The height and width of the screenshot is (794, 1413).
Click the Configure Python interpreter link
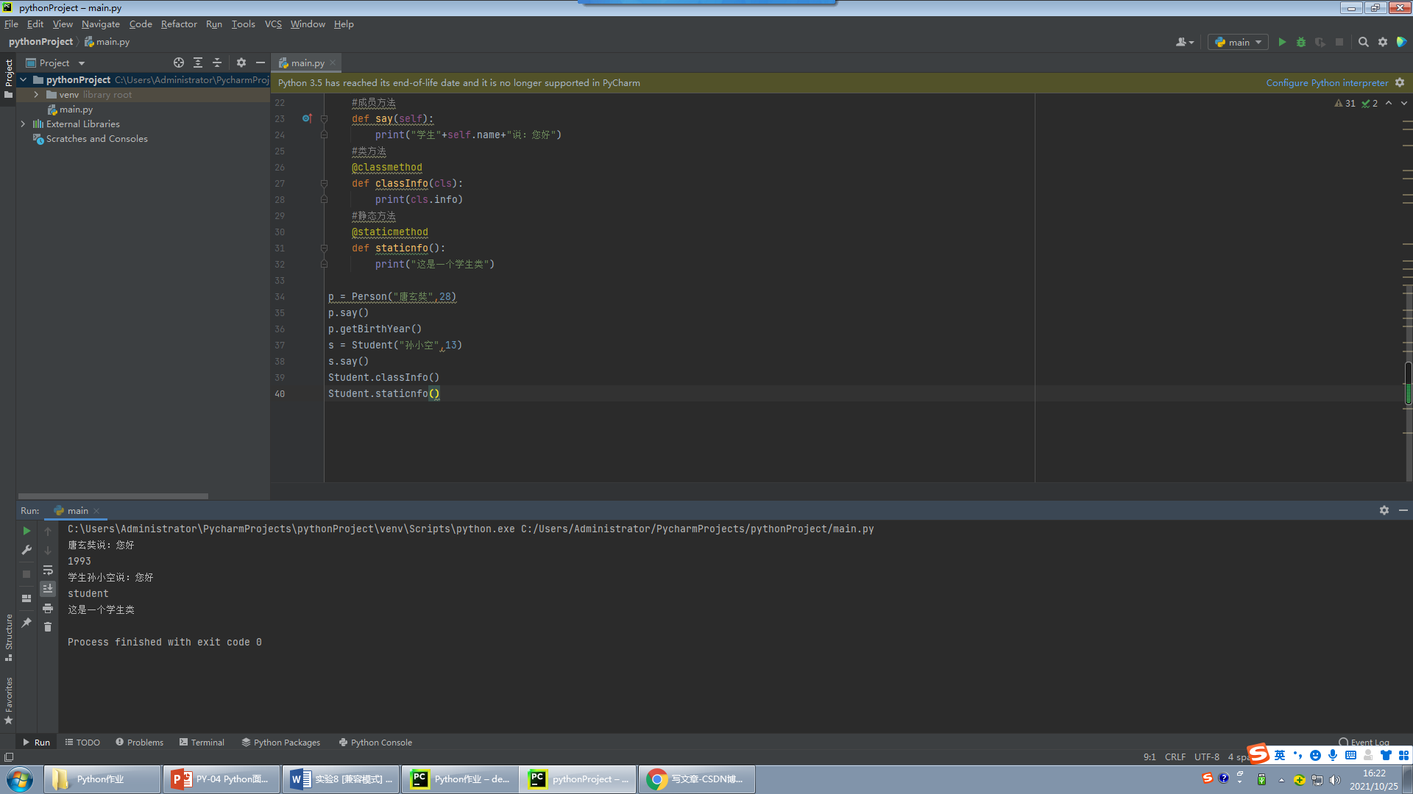click(1326, 83)
